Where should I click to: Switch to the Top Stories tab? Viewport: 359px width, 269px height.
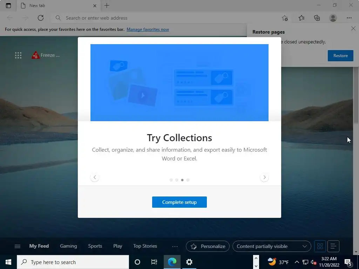point(145,246)
